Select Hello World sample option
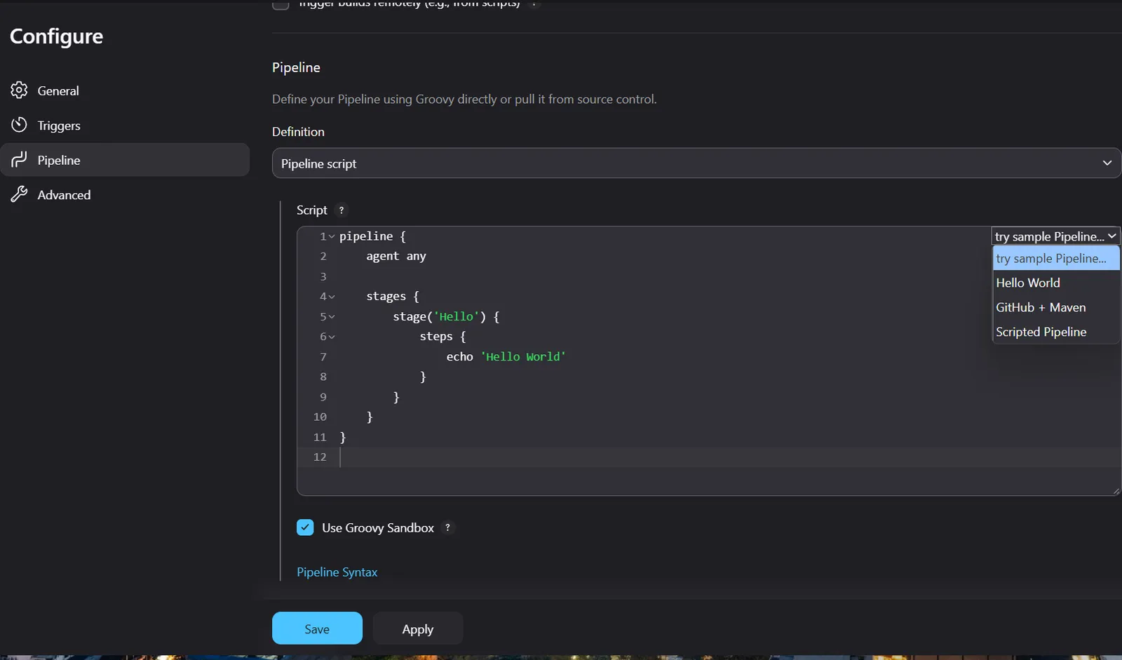Screen dimensions: 1122x660 1056,283
